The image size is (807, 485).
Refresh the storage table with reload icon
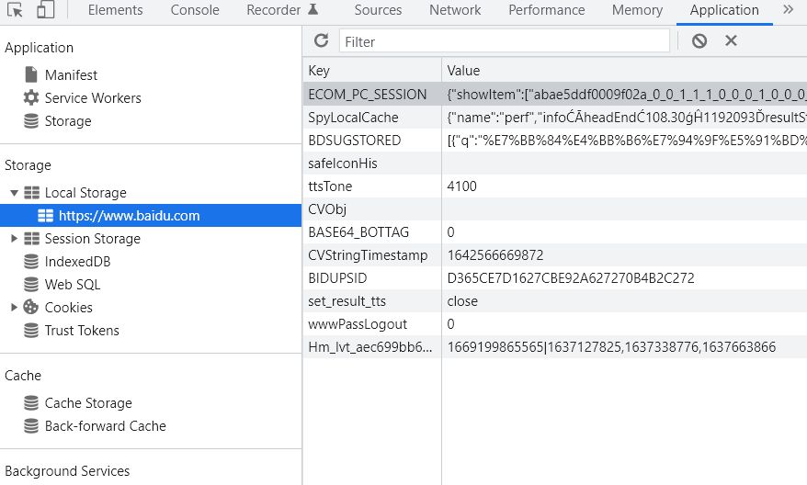321,40
